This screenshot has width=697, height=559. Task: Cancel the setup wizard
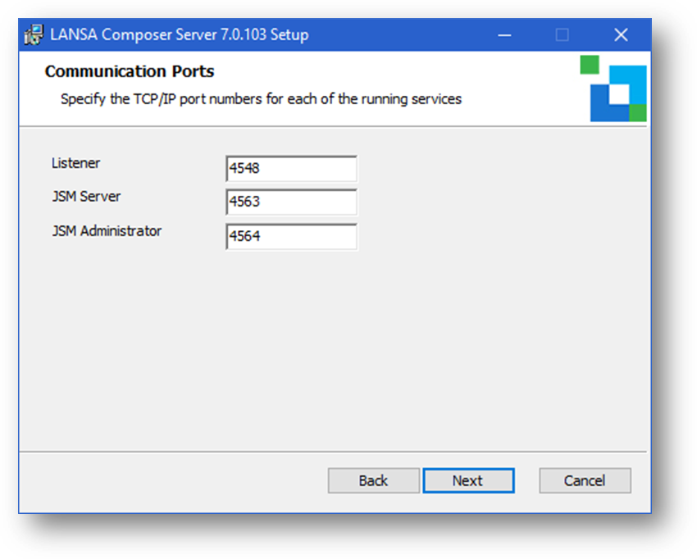click(585, 480)
